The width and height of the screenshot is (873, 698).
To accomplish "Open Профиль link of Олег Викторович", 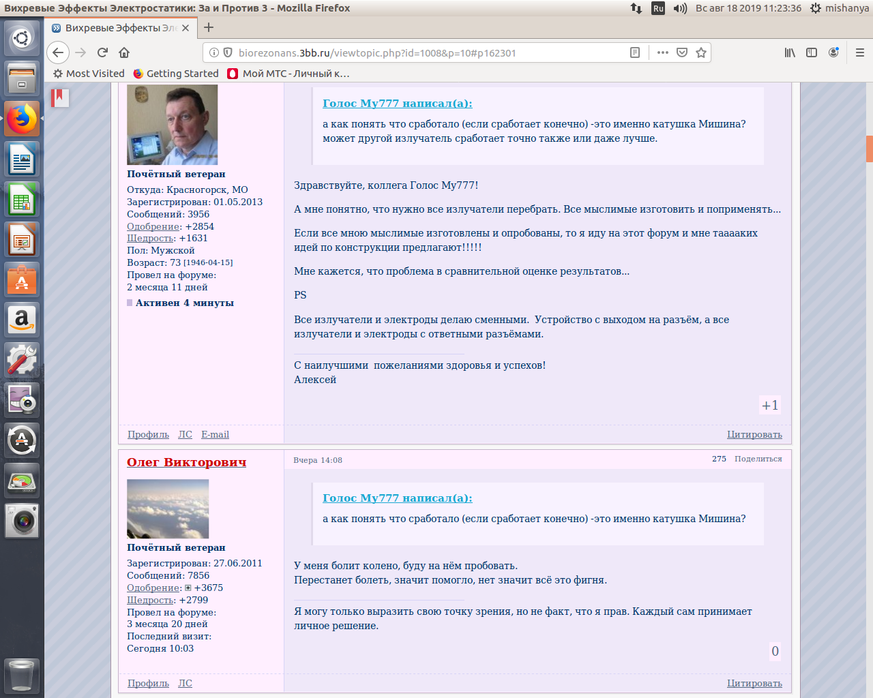I will 148,683.
